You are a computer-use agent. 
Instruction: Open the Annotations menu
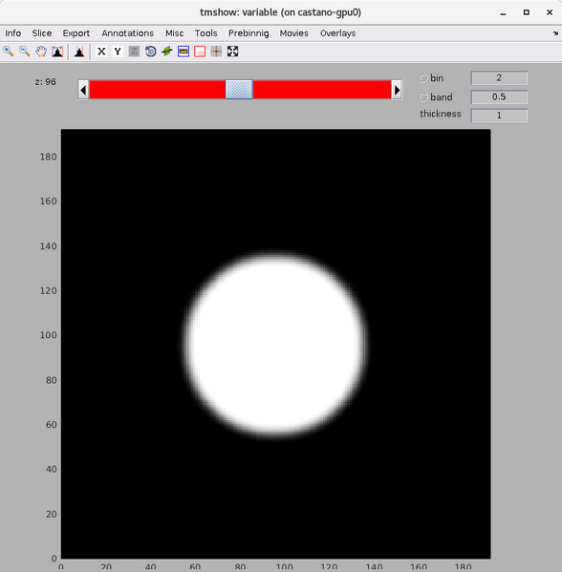(x=128, y=33)
